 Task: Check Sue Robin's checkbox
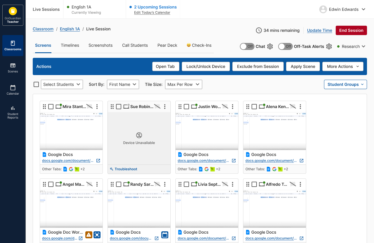click(x=119, y=107)
